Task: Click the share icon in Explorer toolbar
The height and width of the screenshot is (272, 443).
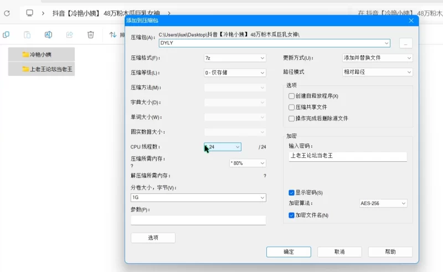Action: pyautogui.click(x=70, y=35)
